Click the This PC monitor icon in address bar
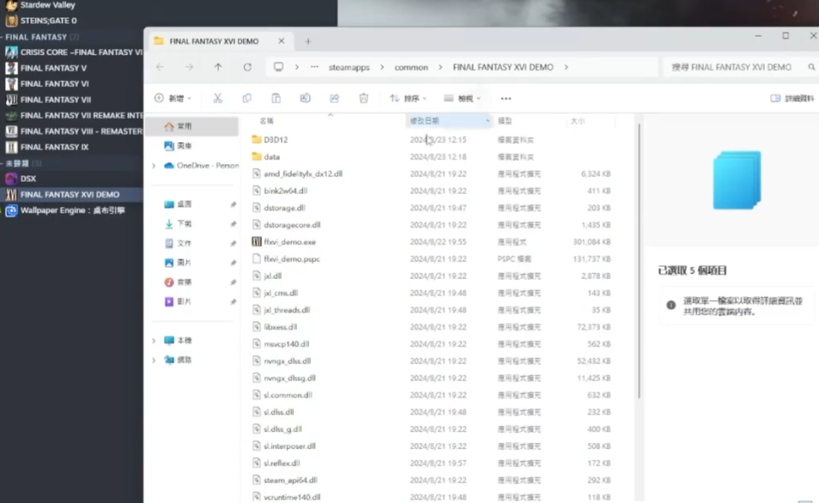Image resolution: width=819 pixels, height=503 pixels. 278,67
